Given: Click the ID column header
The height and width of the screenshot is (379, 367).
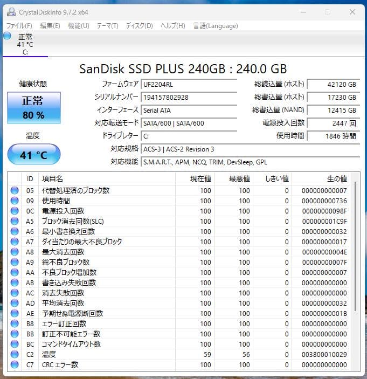Looking at the screenshot, I should [x=30, y=178].
